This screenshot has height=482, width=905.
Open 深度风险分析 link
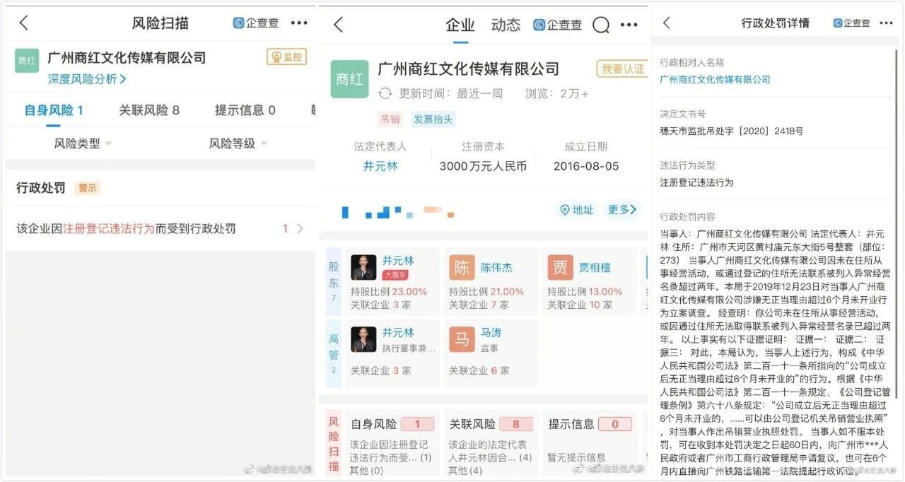point(87,79)
